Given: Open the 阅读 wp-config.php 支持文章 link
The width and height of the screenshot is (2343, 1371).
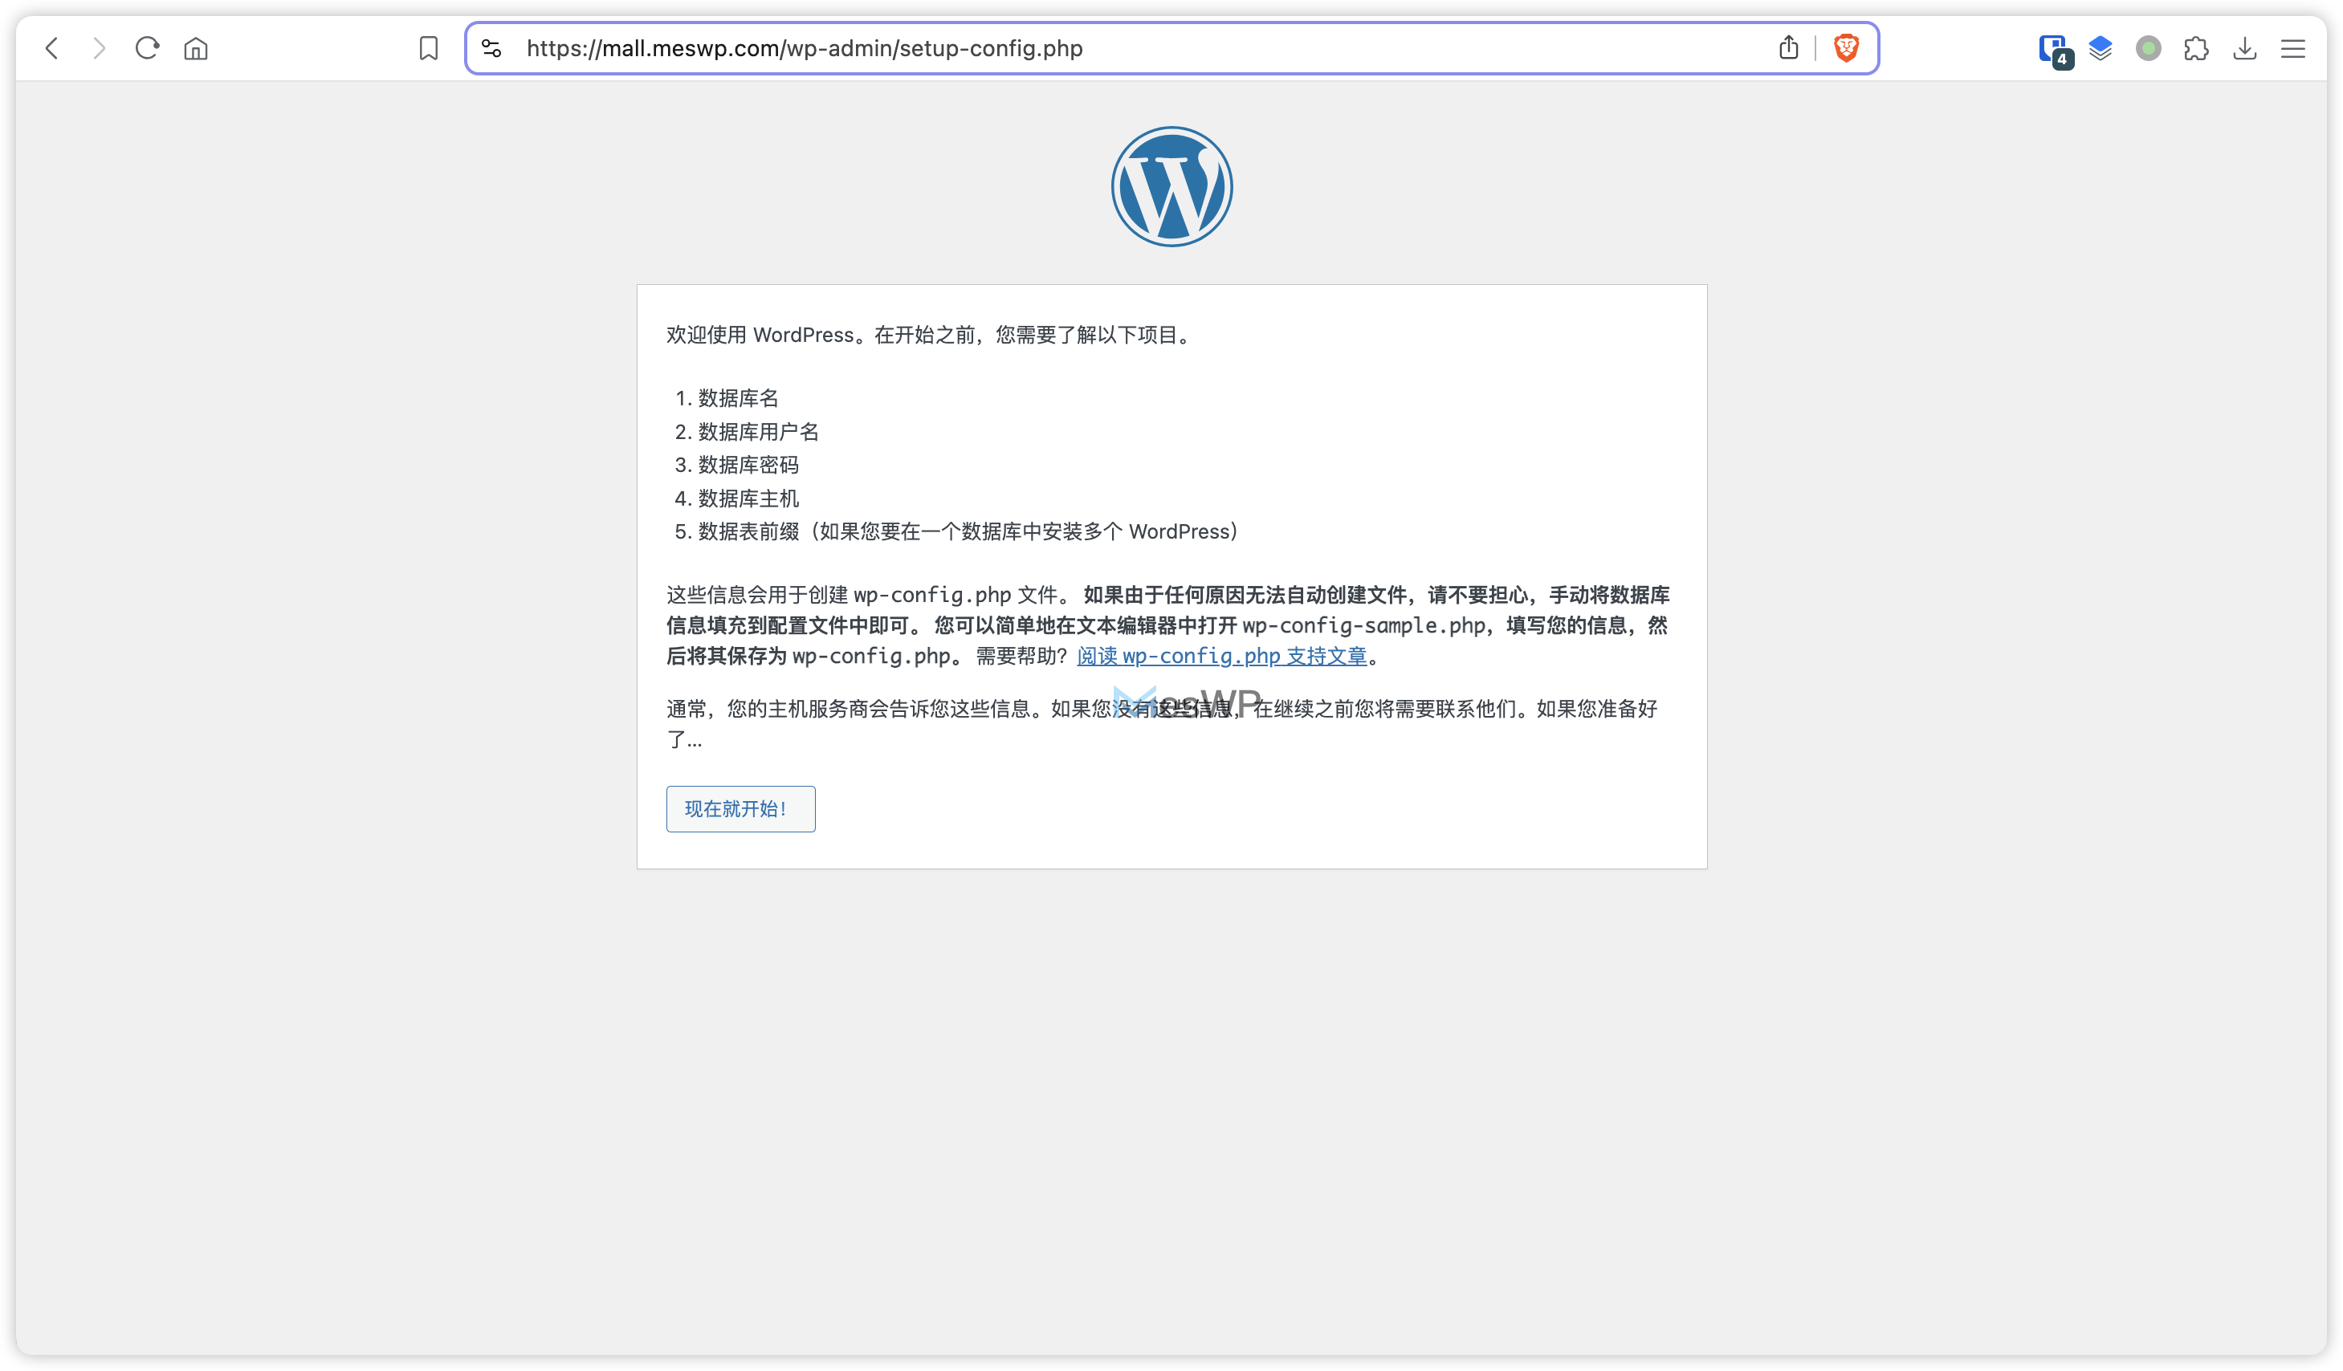Looking at the screenshot, I should coord(1222,657).
